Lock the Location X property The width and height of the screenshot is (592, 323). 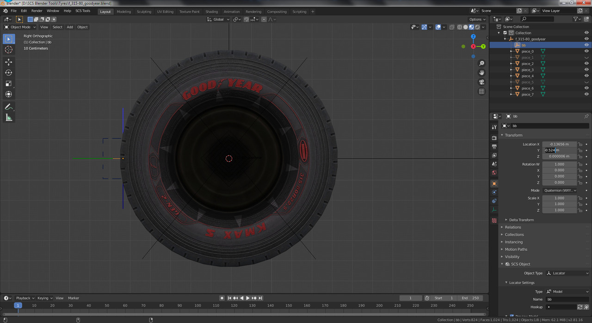[580, 144]
